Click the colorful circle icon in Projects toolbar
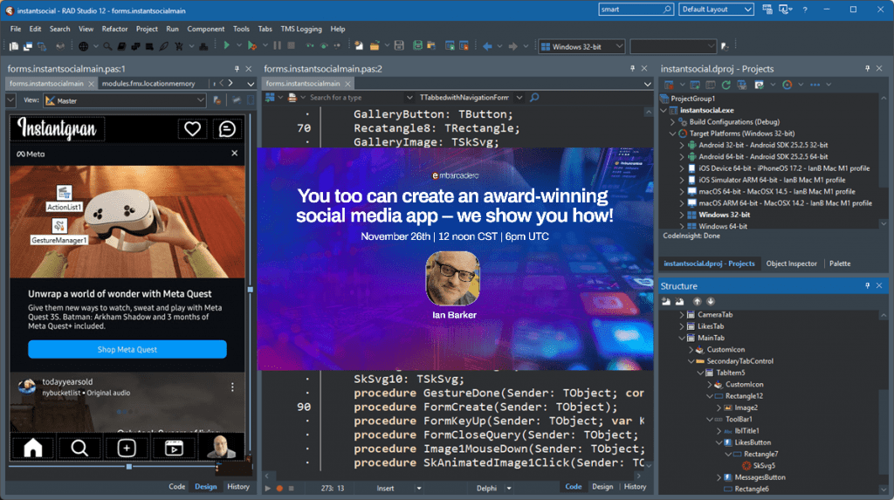This screenshot has width=894, height=500. coord(787,85)
